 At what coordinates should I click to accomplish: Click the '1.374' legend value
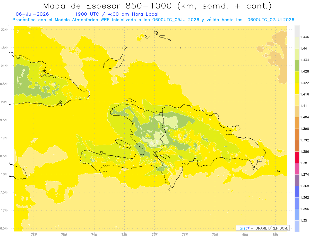[304, 174]
